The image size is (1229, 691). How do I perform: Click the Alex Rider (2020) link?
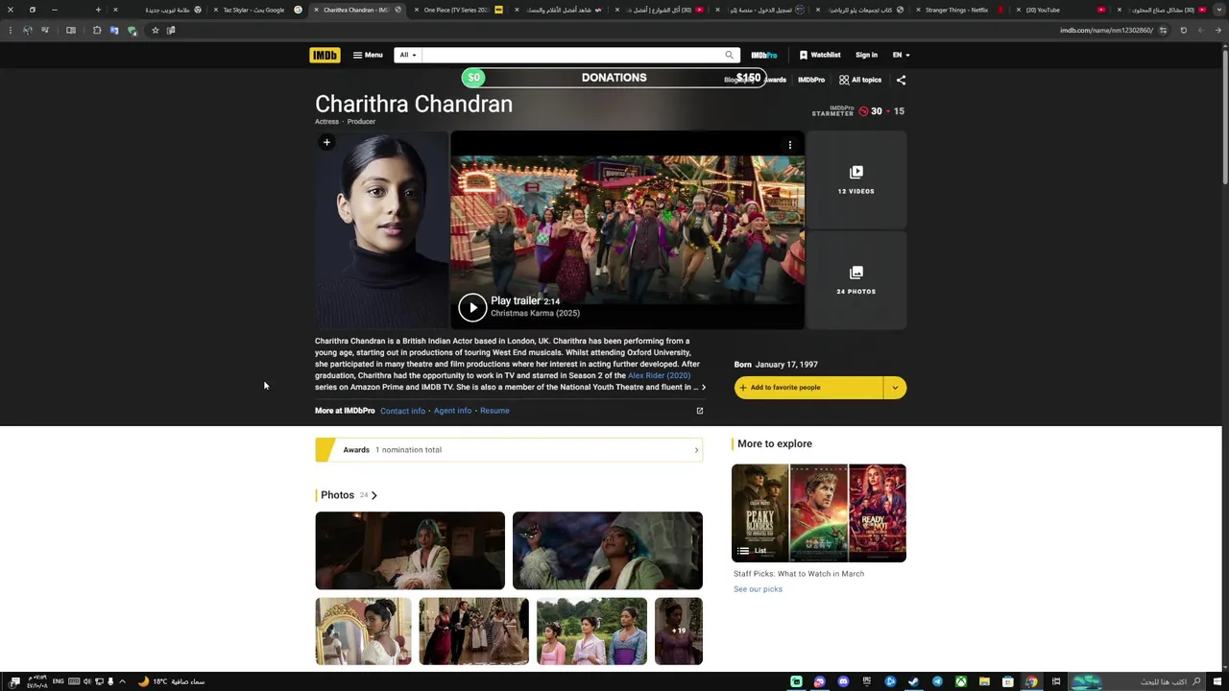(659, 376)
